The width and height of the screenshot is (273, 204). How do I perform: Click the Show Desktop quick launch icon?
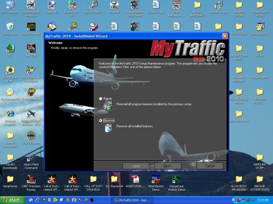pyautogui.click(x=31, y=200)
